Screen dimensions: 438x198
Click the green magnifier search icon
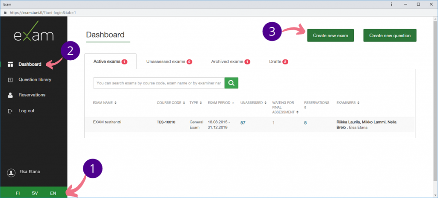[231, 83]
